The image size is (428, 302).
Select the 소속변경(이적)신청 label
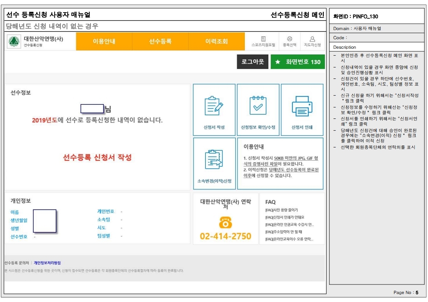point(214,181)
